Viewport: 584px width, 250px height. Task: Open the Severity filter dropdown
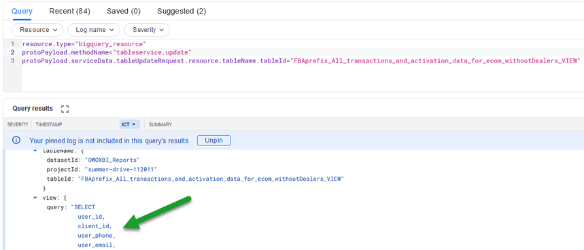[147, 30]
